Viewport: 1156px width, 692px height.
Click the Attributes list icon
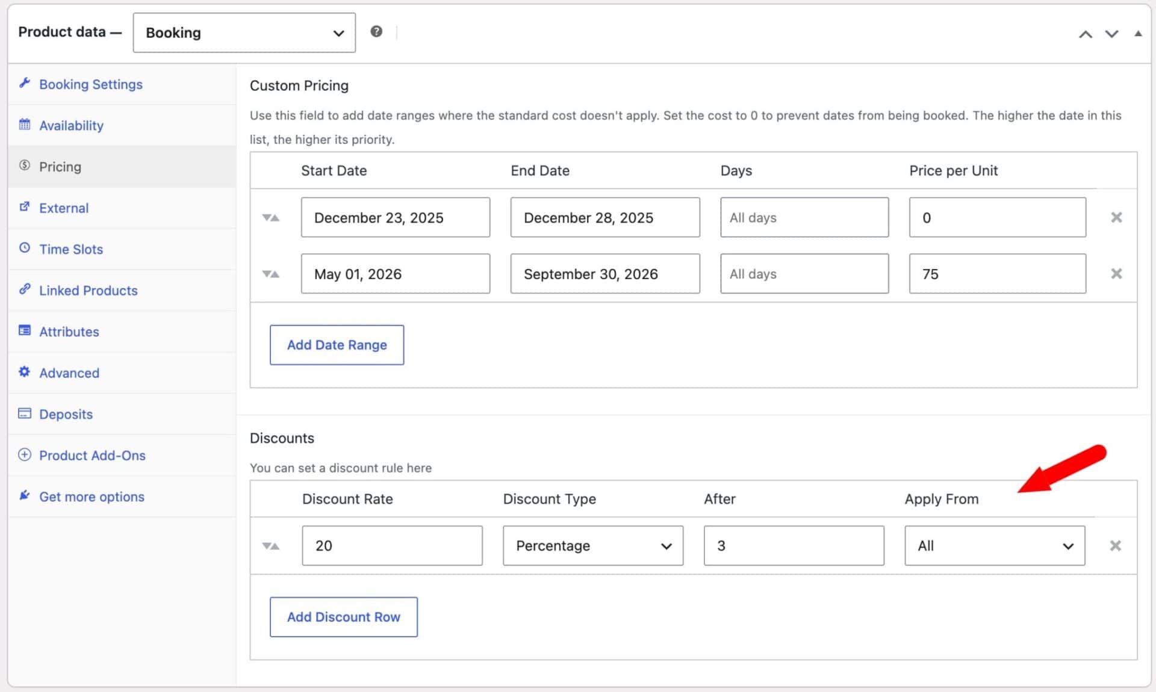(25, 330)
